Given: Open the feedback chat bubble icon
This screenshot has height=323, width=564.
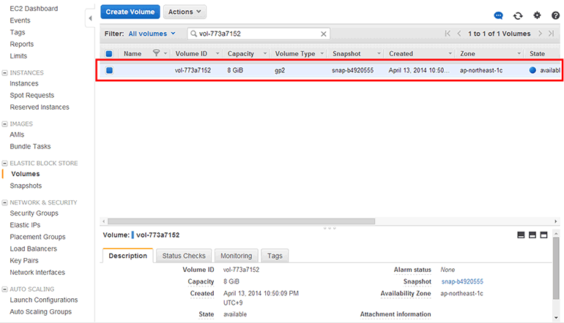Looking at the screenshot, I should [x=499, y=15].
